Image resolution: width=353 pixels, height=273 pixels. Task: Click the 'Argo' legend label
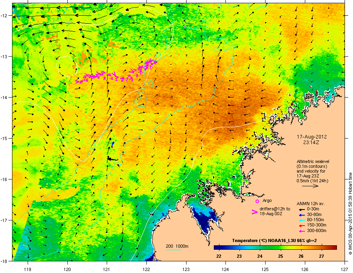(267, 200)
